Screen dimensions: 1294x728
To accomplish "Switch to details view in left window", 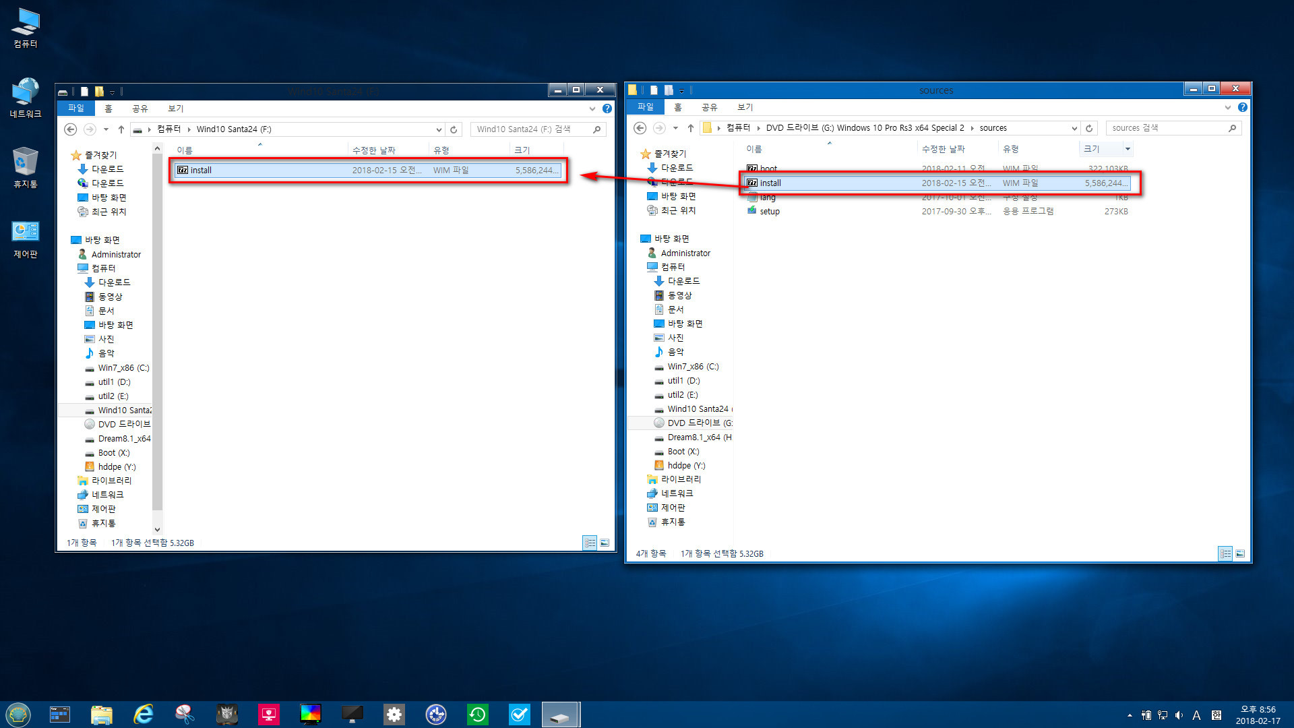I will pyautogui.click(x=590, y=543).
